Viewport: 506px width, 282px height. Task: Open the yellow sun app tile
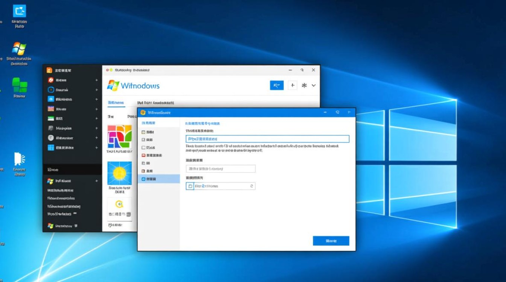(119, 173)
